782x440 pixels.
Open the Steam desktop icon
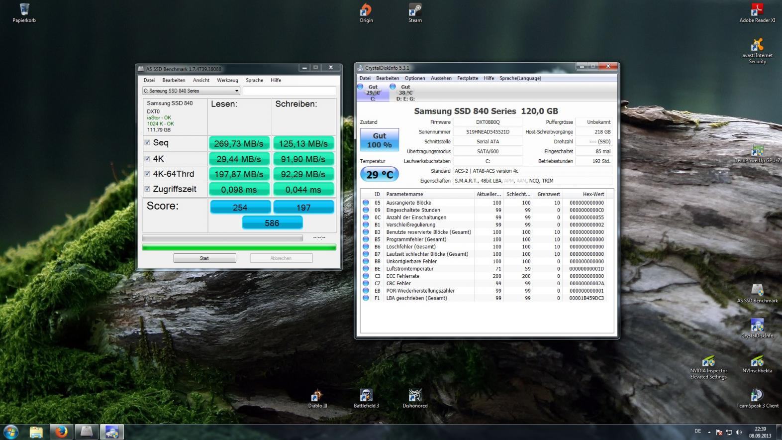click(415, 10)
